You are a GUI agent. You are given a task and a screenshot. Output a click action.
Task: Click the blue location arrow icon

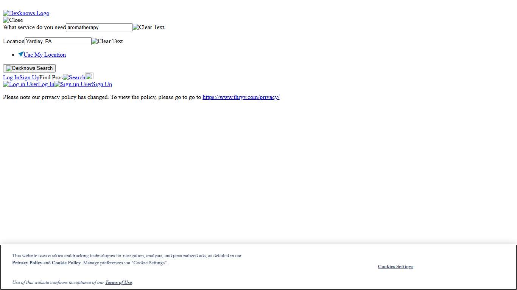(21, 54)
